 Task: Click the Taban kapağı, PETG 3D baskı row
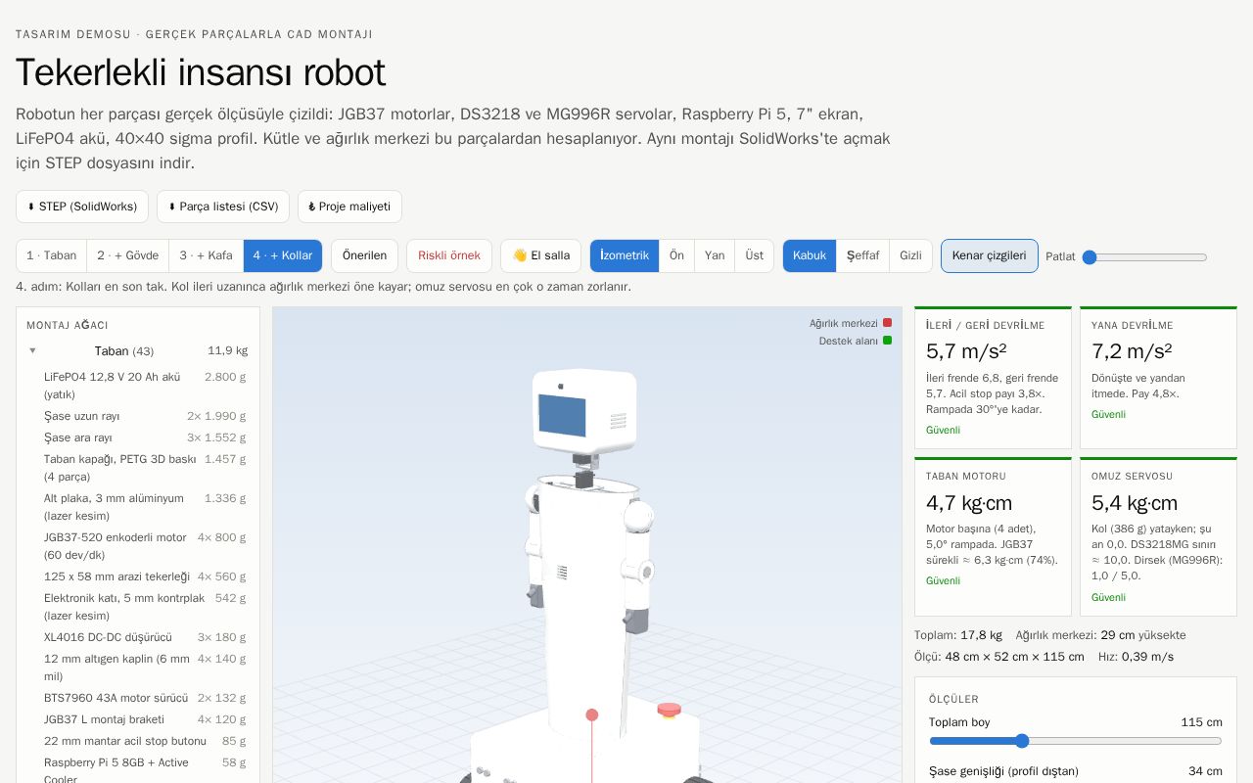pos(145,468)
